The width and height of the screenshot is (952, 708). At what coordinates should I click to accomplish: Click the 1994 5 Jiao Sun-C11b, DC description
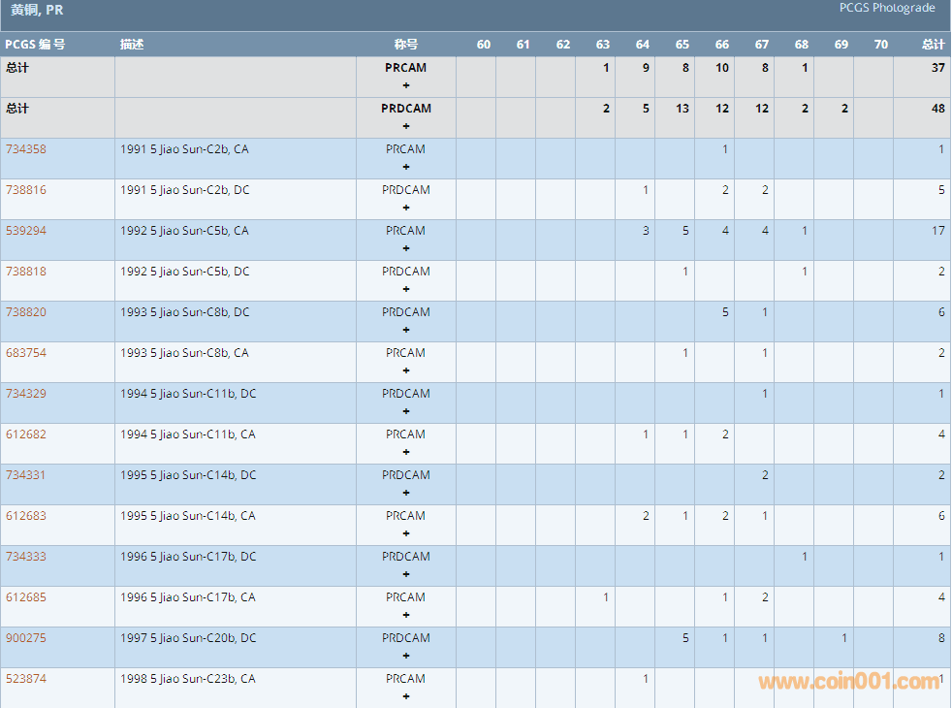click(x=188, y=394)
